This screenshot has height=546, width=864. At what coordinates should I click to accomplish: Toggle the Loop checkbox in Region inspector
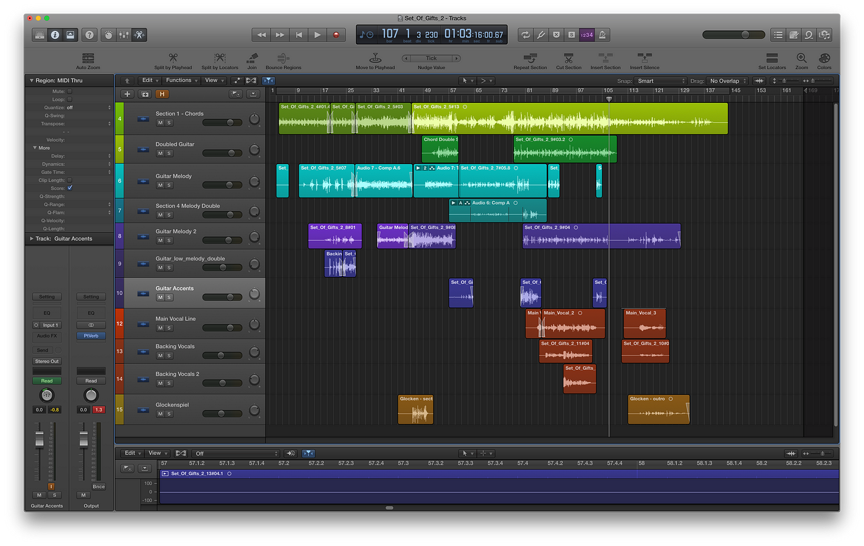(69, 99)
